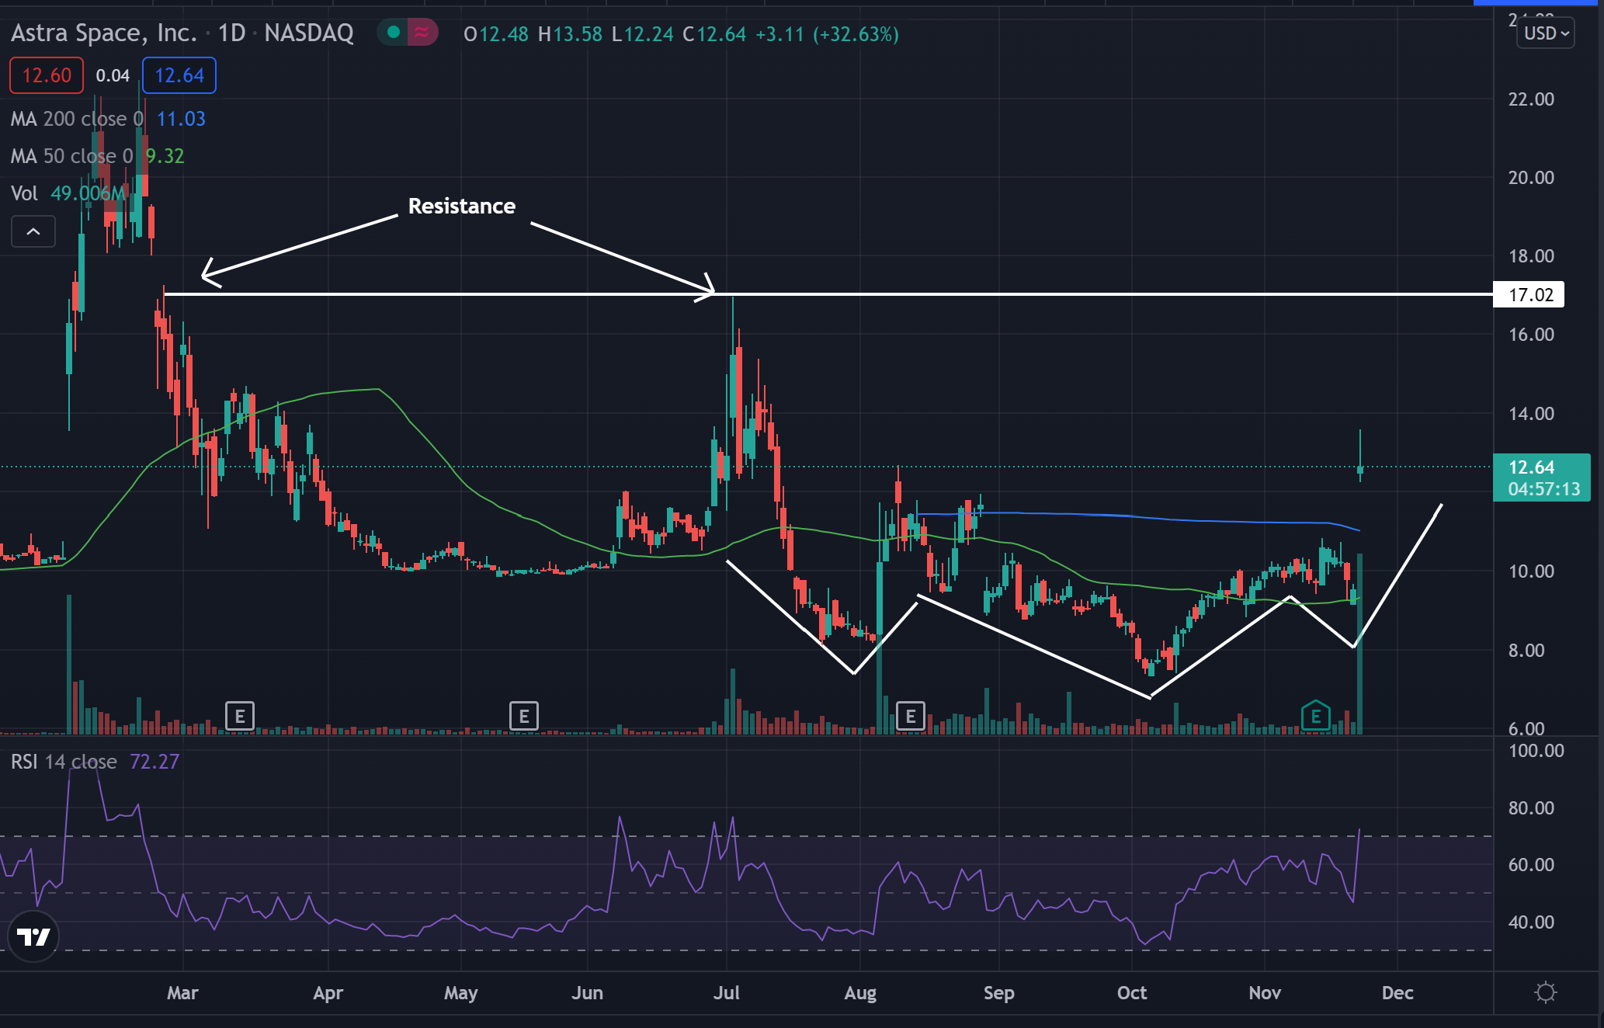This screenshot has width=1604, height=1028.
Task: Click the 0.04 spread value
Action: coord(113,76)
